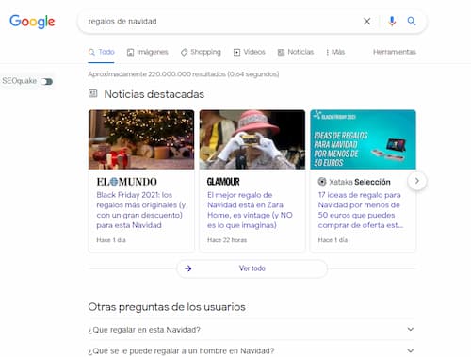The image size is (471, 357).
Task: Select the Todo tab
Action: coord(101,52)
